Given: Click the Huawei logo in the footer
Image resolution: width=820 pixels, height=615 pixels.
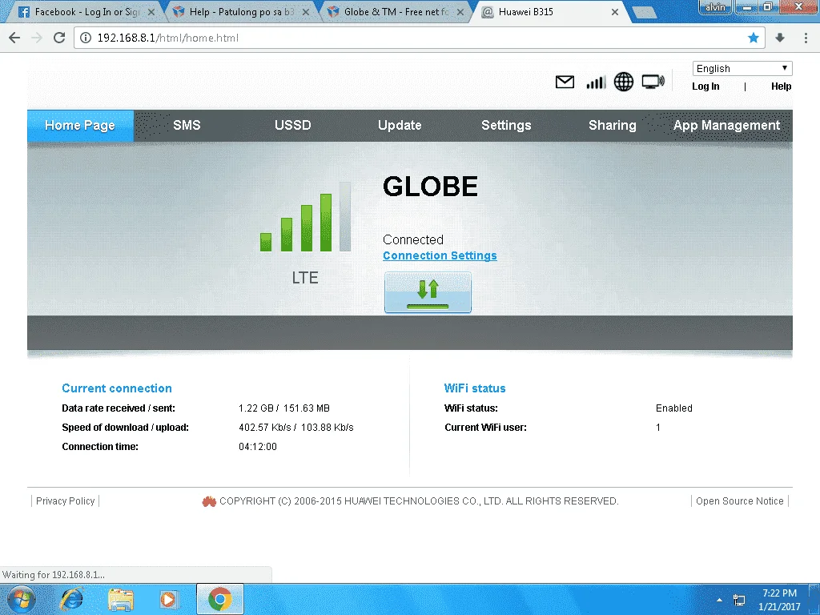Looking at the screenshot, I should point(209,501).
